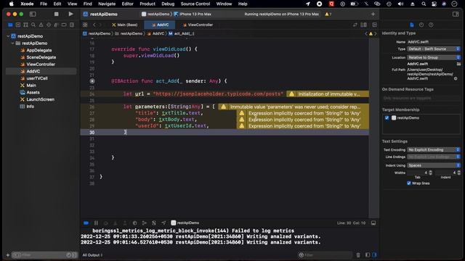This screenshot has height=261, width=465.
Task: Jump to next issue in jump bar
Action: coord(376,34)
